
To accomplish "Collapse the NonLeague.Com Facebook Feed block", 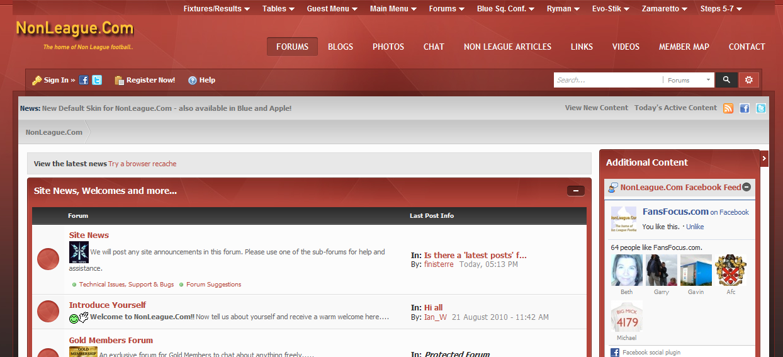I will point(746,187).
